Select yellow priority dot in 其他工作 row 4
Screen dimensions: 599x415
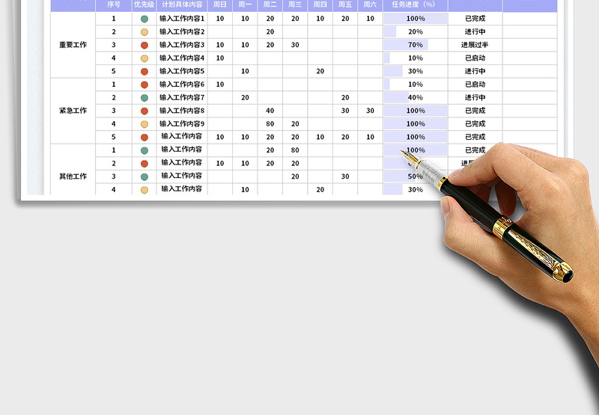point(145,190)
